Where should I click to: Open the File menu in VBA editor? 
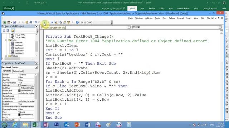coord(208,18)
